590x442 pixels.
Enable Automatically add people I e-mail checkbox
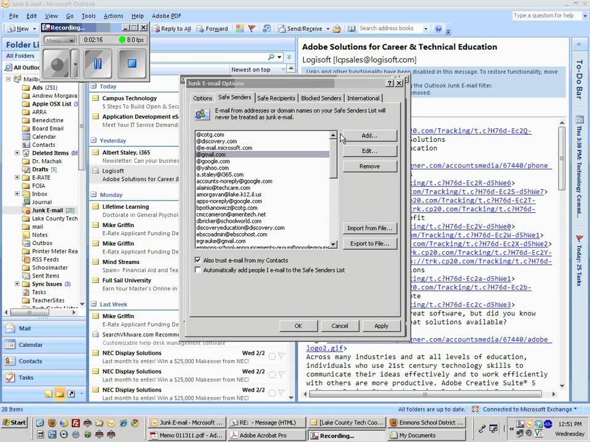click(x=198, y=270)
